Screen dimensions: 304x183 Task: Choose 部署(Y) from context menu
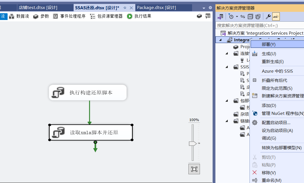tap(277, 44)
